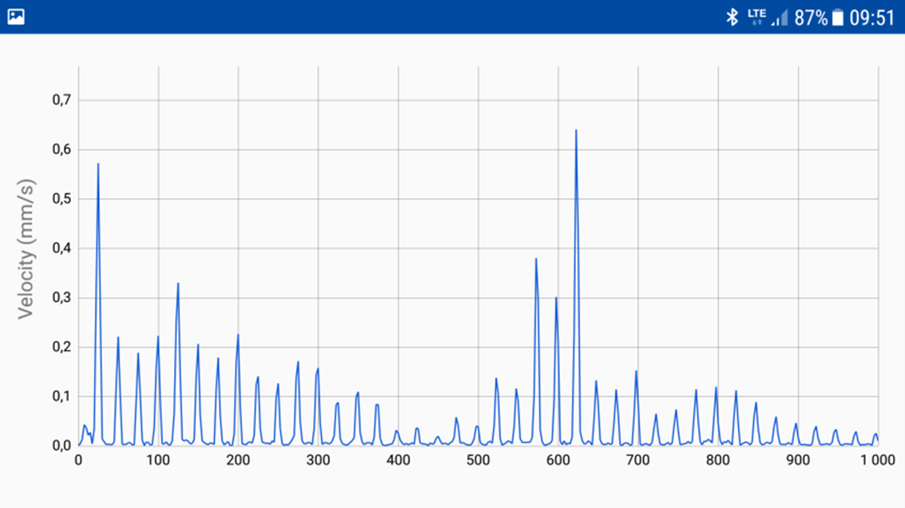Tap the Bluetooth status icon
Image resolution: width=905 pixels, height=508 pixels.
coord(732,17)
